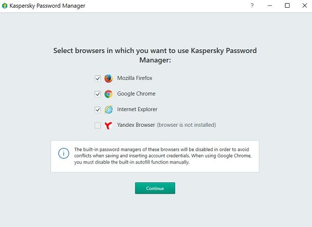
Task: Minimize the Kaspersky Password Manager window
Action: tap(269, 6)
